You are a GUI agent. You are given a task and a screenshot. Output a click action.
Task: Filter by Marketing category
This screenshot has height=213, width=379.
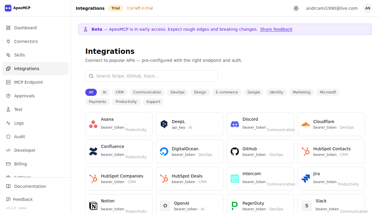click(x=301, y=92)
